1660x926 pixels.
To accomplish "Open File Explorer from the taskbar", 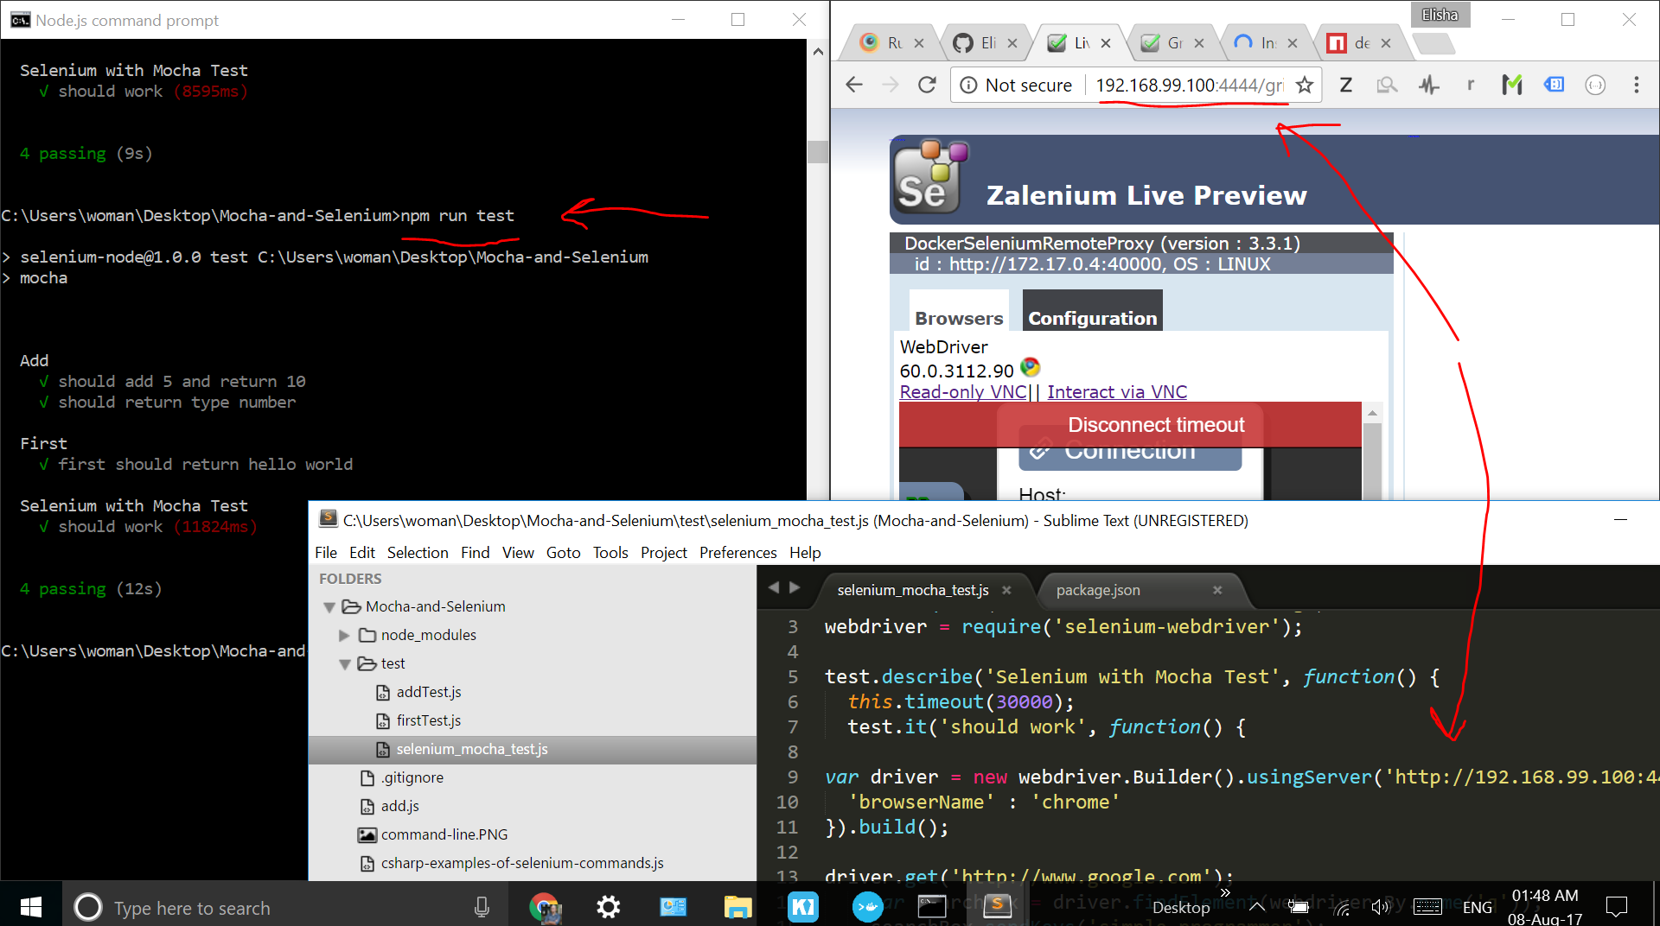I will pos(737,907).
